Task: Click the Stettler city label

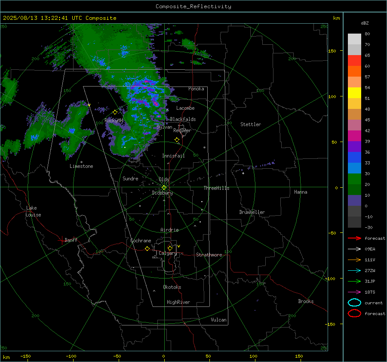Action: coord(251,124)
